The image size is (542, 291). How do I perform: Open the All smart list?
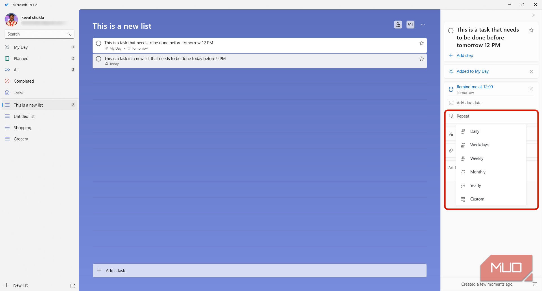40,70
